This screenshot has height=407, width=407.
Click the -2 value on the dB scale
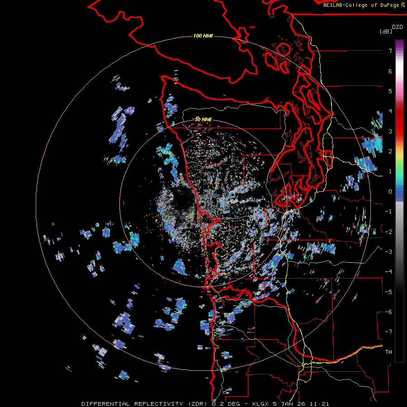coord(388,232)
